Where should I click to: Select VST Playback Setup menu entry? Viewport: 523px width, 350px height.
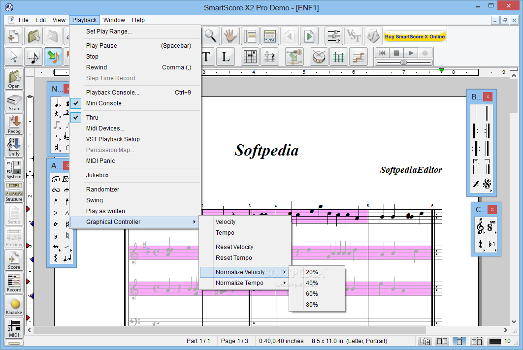[135, 139]
